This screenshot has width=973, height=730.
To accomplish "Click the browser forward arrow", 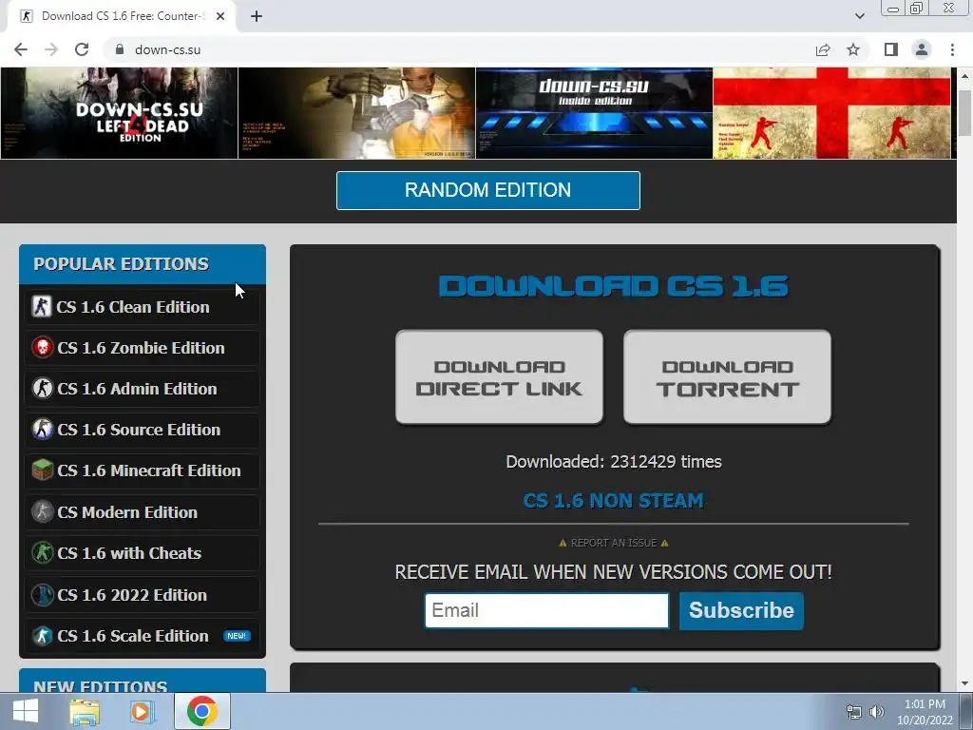I will [51, 49].
